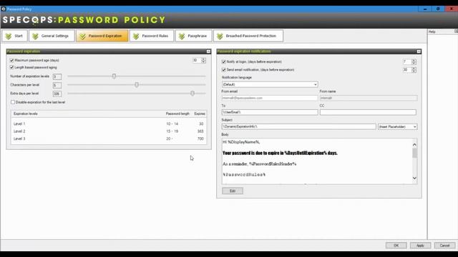This screenshot has height=257, width=458.
Task: Select the Level 1 expiration row
Action: point(109,124)
